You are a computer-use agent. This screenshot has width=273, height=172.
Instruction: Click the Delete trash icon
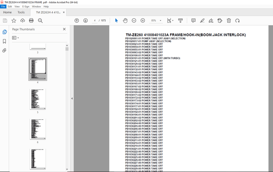[229, 21]
